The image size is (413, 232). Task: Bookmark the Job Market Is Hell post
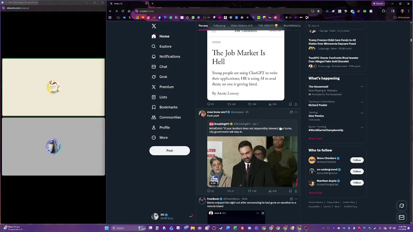click(x=290, y=104)
